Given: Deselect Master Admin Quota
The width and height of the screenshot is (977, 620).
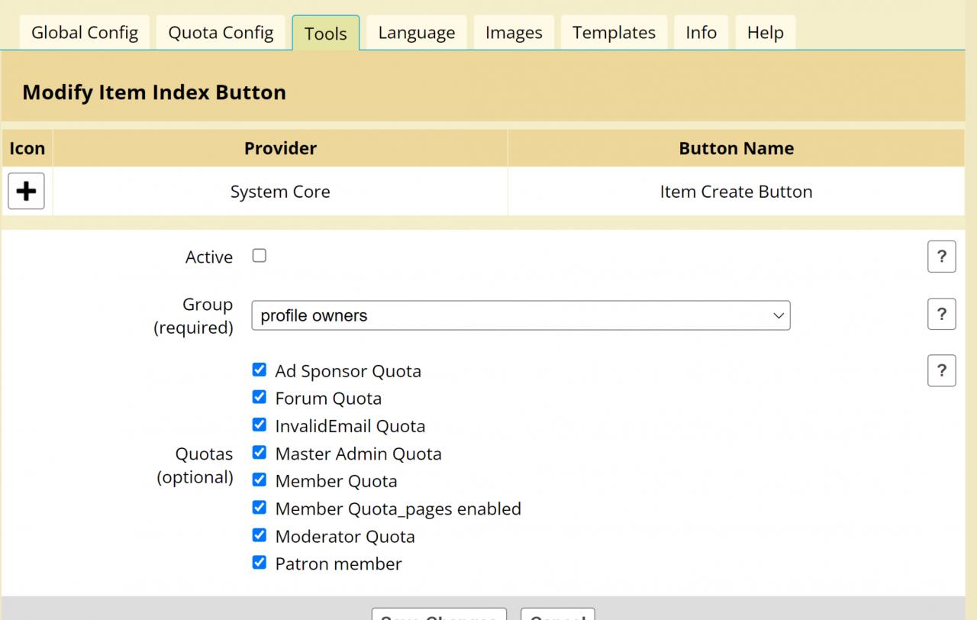Looking at the screenshot, I should [260, 453].
